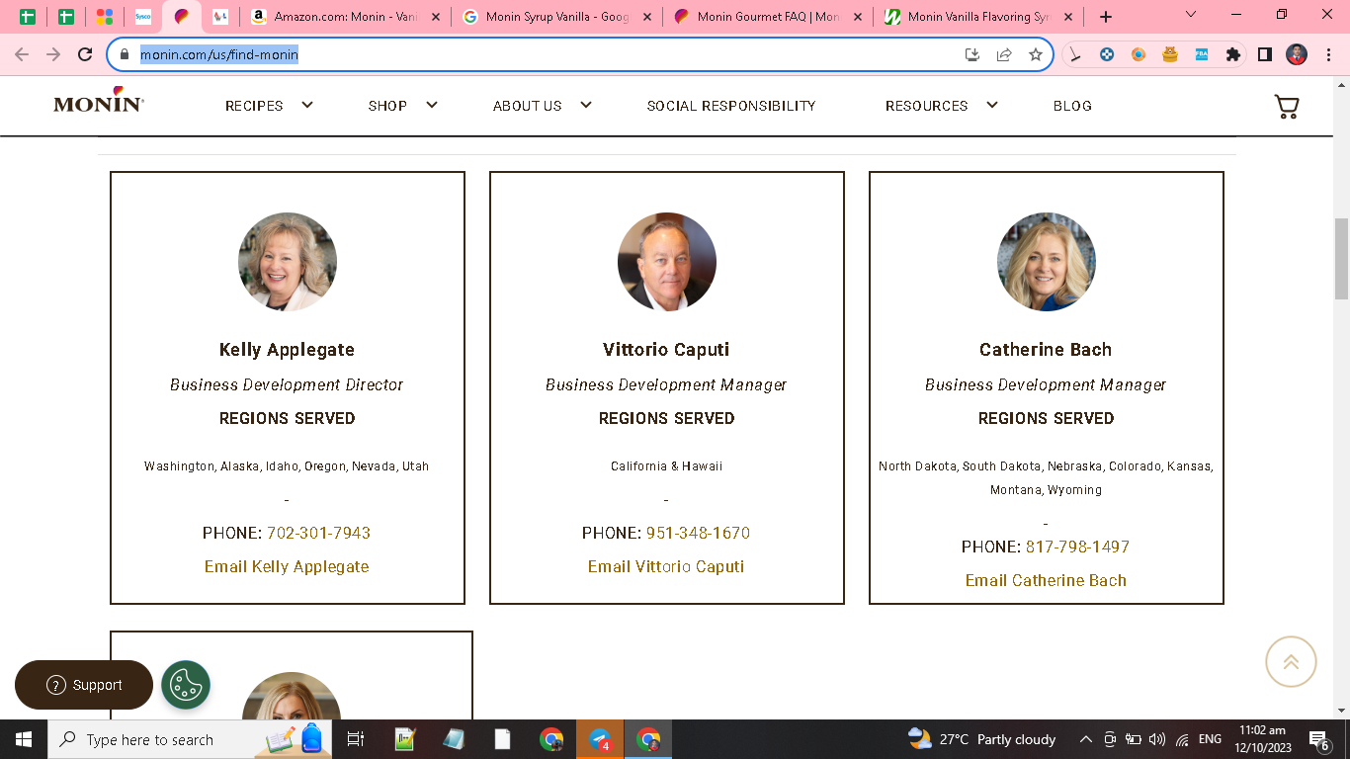1350x759 pixels.
Task: Call Catherine Bach at 817-798-1497
Action: coord(1077,547)
